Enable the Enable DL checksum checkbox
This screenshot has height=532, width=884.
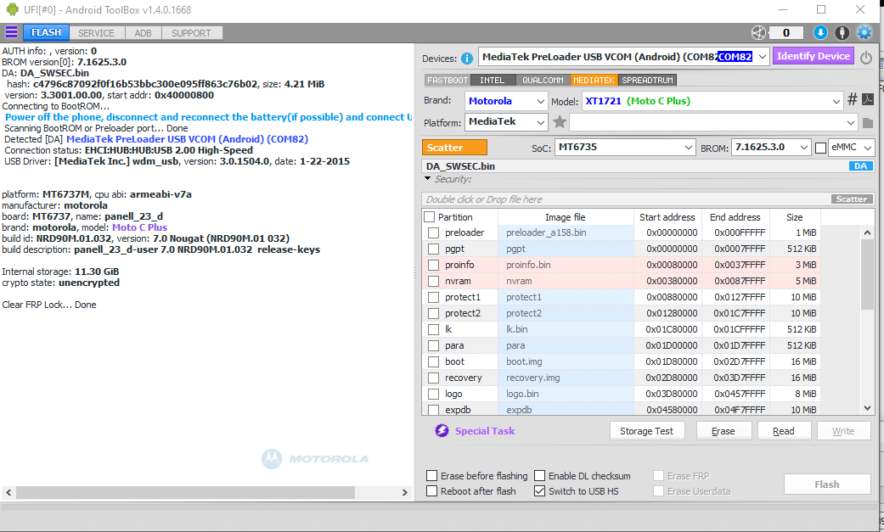[539, 476]
